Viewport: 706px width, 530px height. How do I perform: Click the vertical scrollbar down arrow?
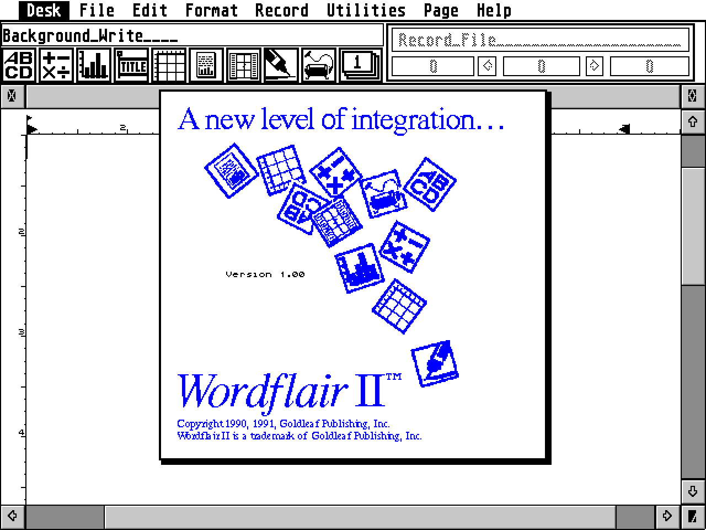tap(693, 491)
